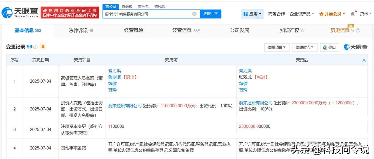The height and width of the screenshot is (159, 374).
Task: Switch to the 经营风险 tab
Action: (134, 30)
